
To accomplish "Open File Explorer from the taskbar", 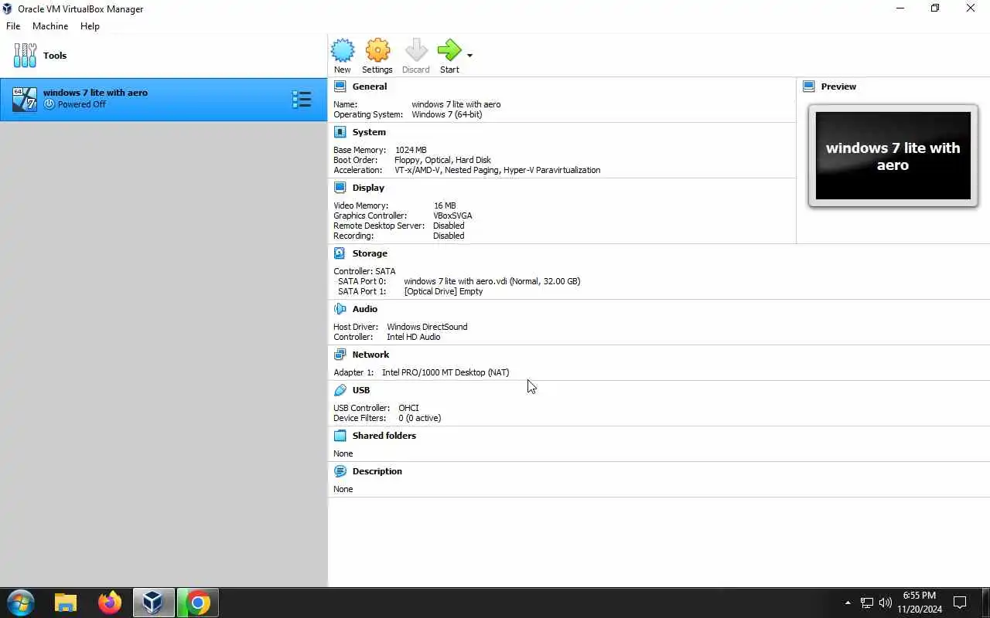I will 66,603.
